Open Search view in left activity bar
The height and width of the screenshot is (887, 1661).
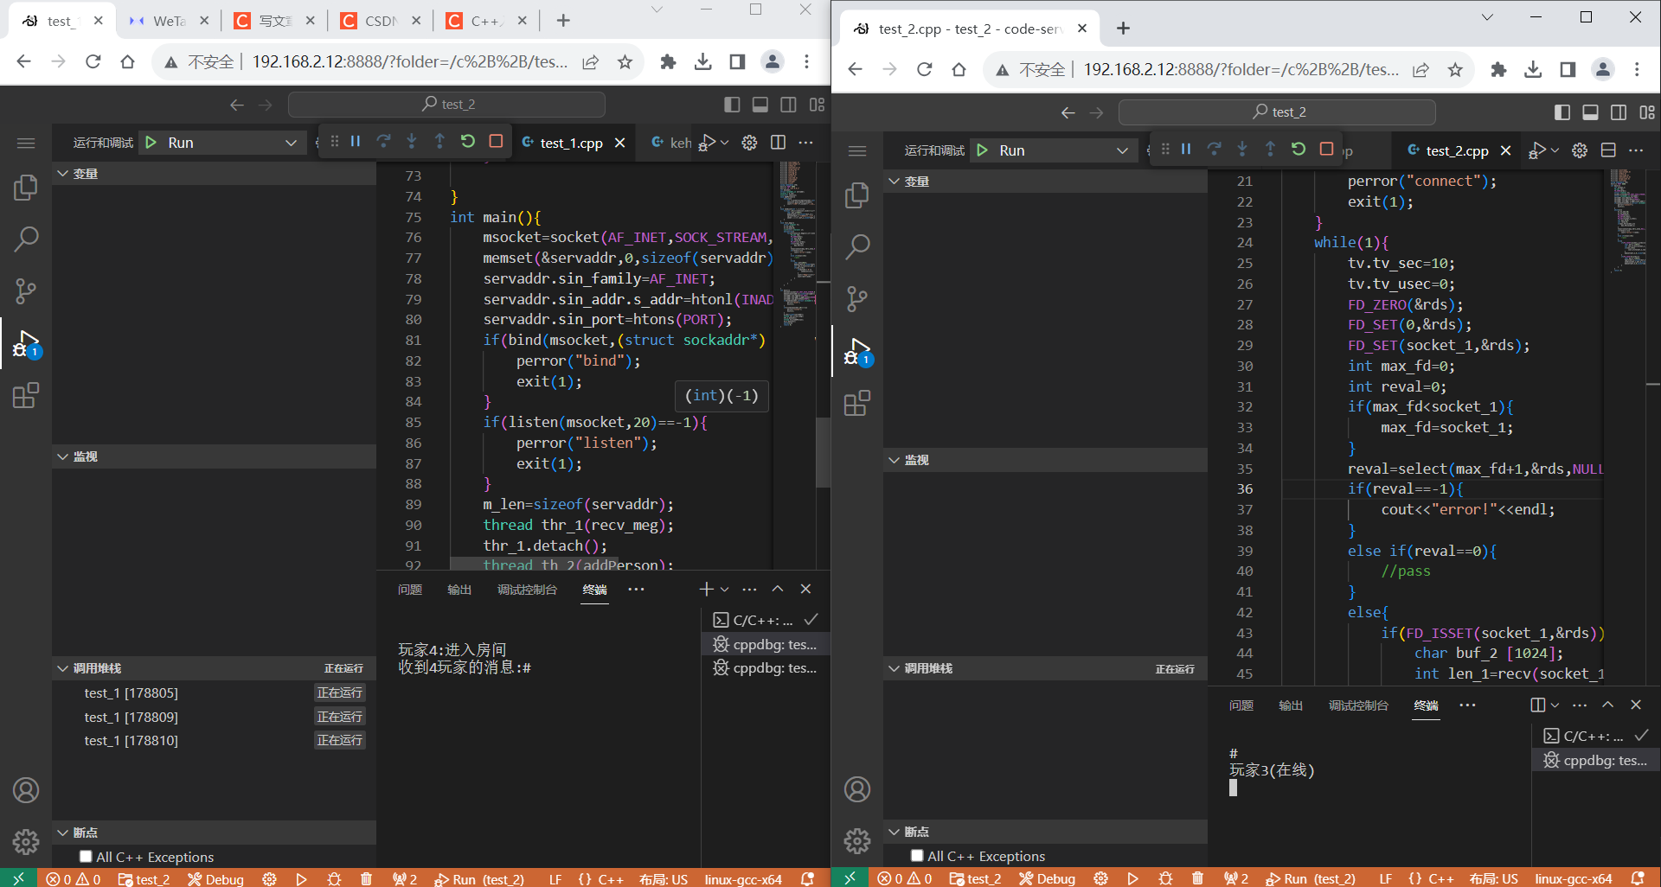click(x=26, y=239)
